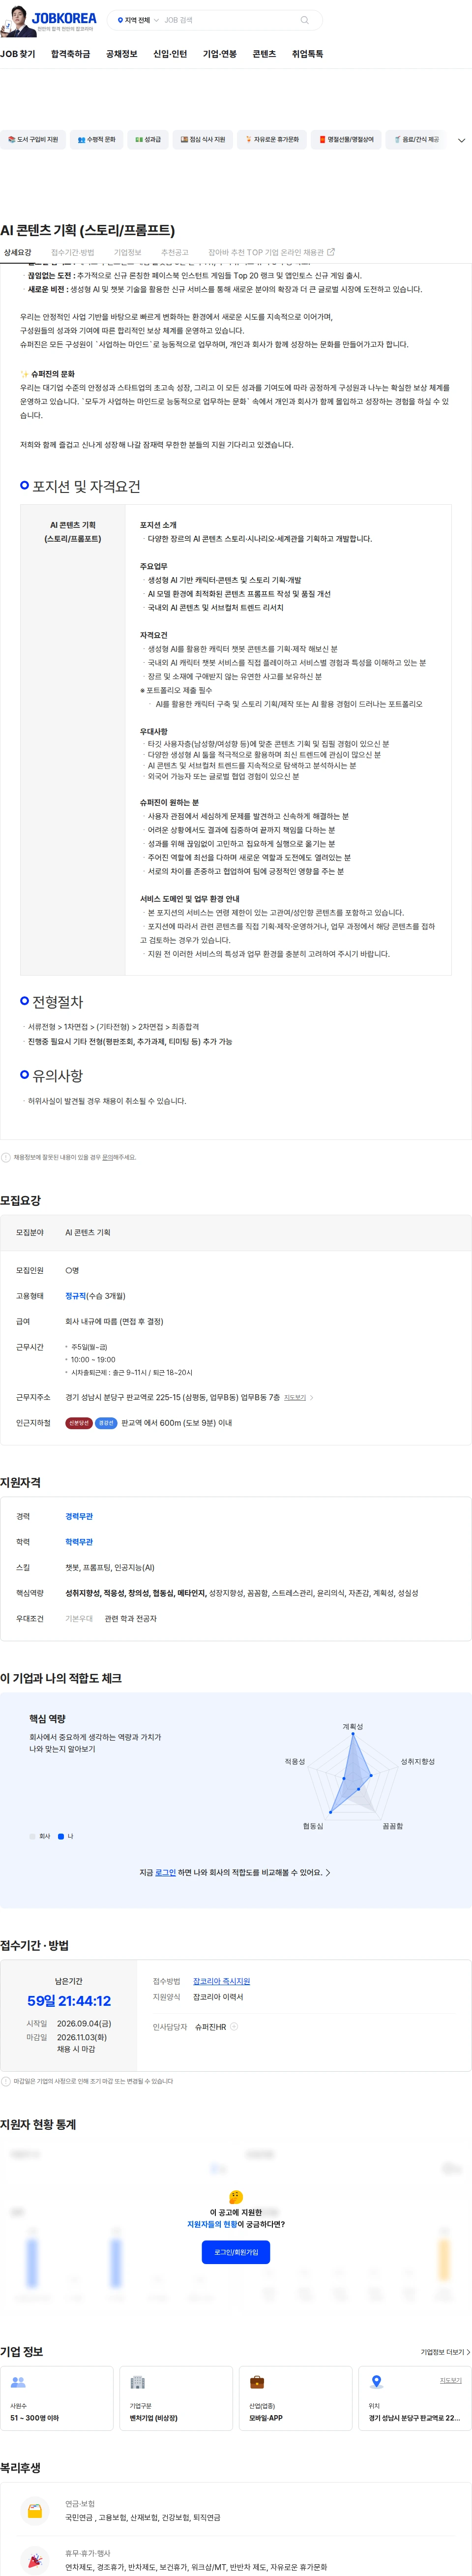Switch to the 상세요강 tab
472x2576 pixels.
point(17,252)
